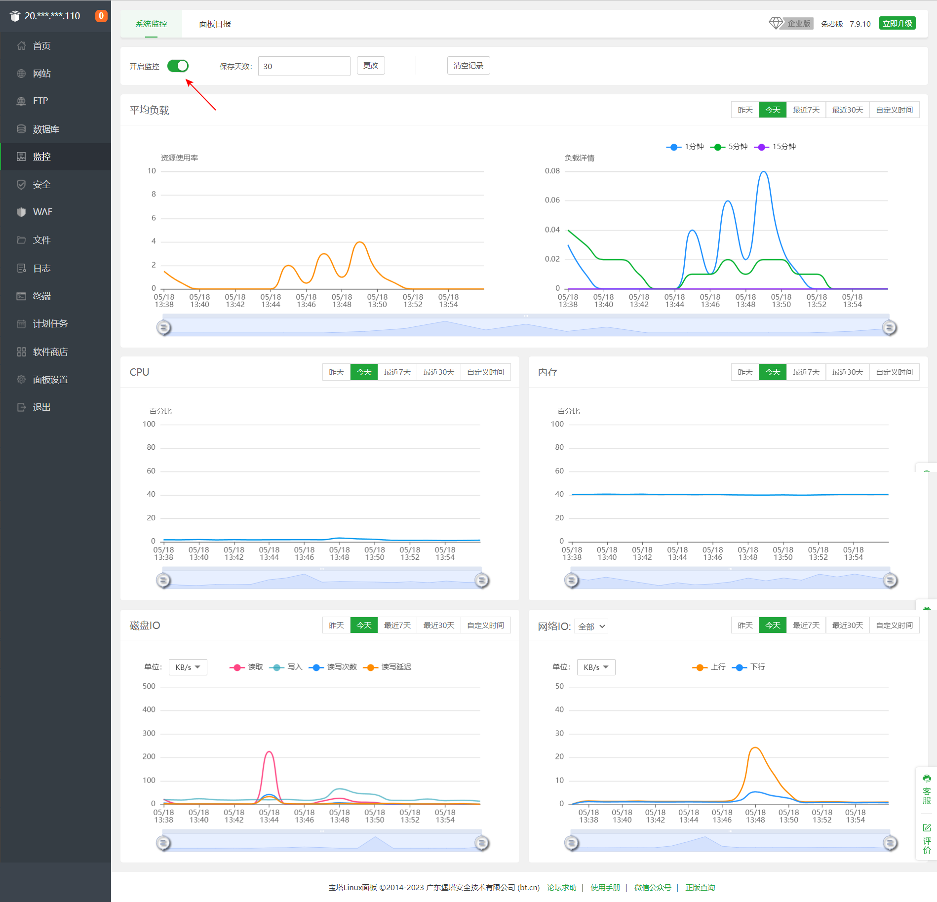Open the 终端 terminal icon
The height and width of the screenshot is (902, 937).
click(x=21, y=296)
